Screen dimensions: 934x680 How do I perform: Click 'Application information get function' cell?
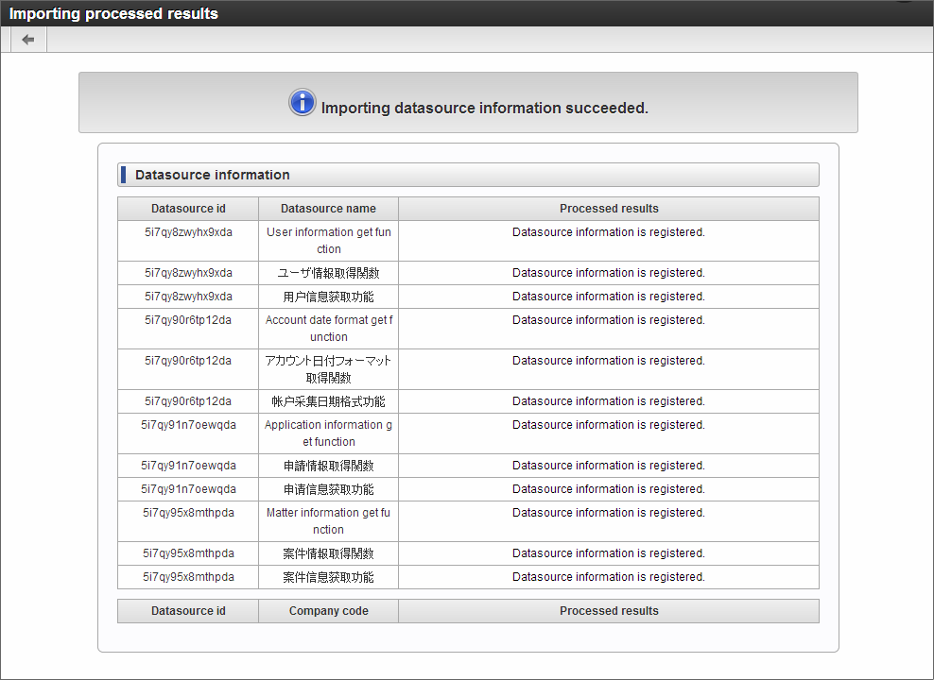click(328, 433)
